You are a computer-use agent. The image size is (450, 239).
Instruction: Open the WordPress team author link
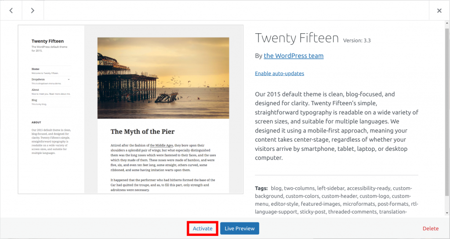tap(294, 56)
